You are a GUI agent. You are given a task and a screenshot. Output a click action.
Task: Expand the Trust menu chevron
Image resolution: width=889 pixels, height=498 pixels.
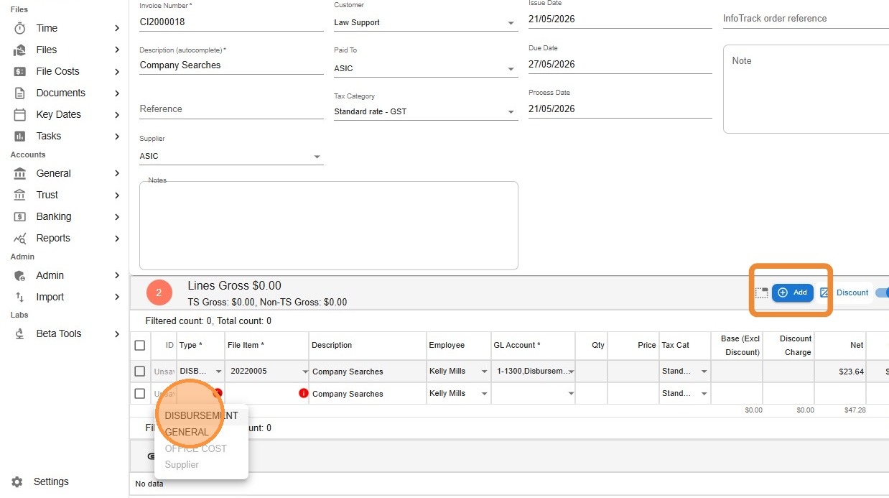(x=116, y=195)
